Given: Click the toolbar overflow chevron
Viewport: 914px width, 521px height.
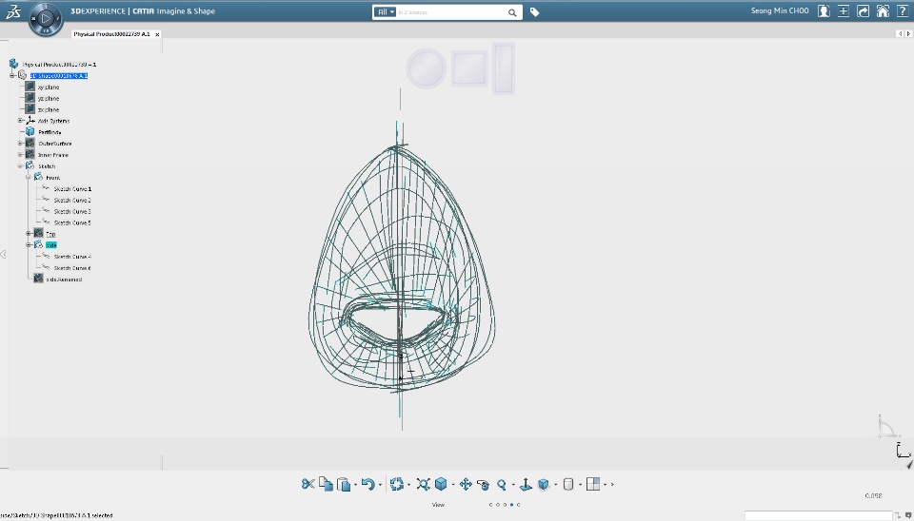Looking at the screenshot, I should tap(612, 485).
